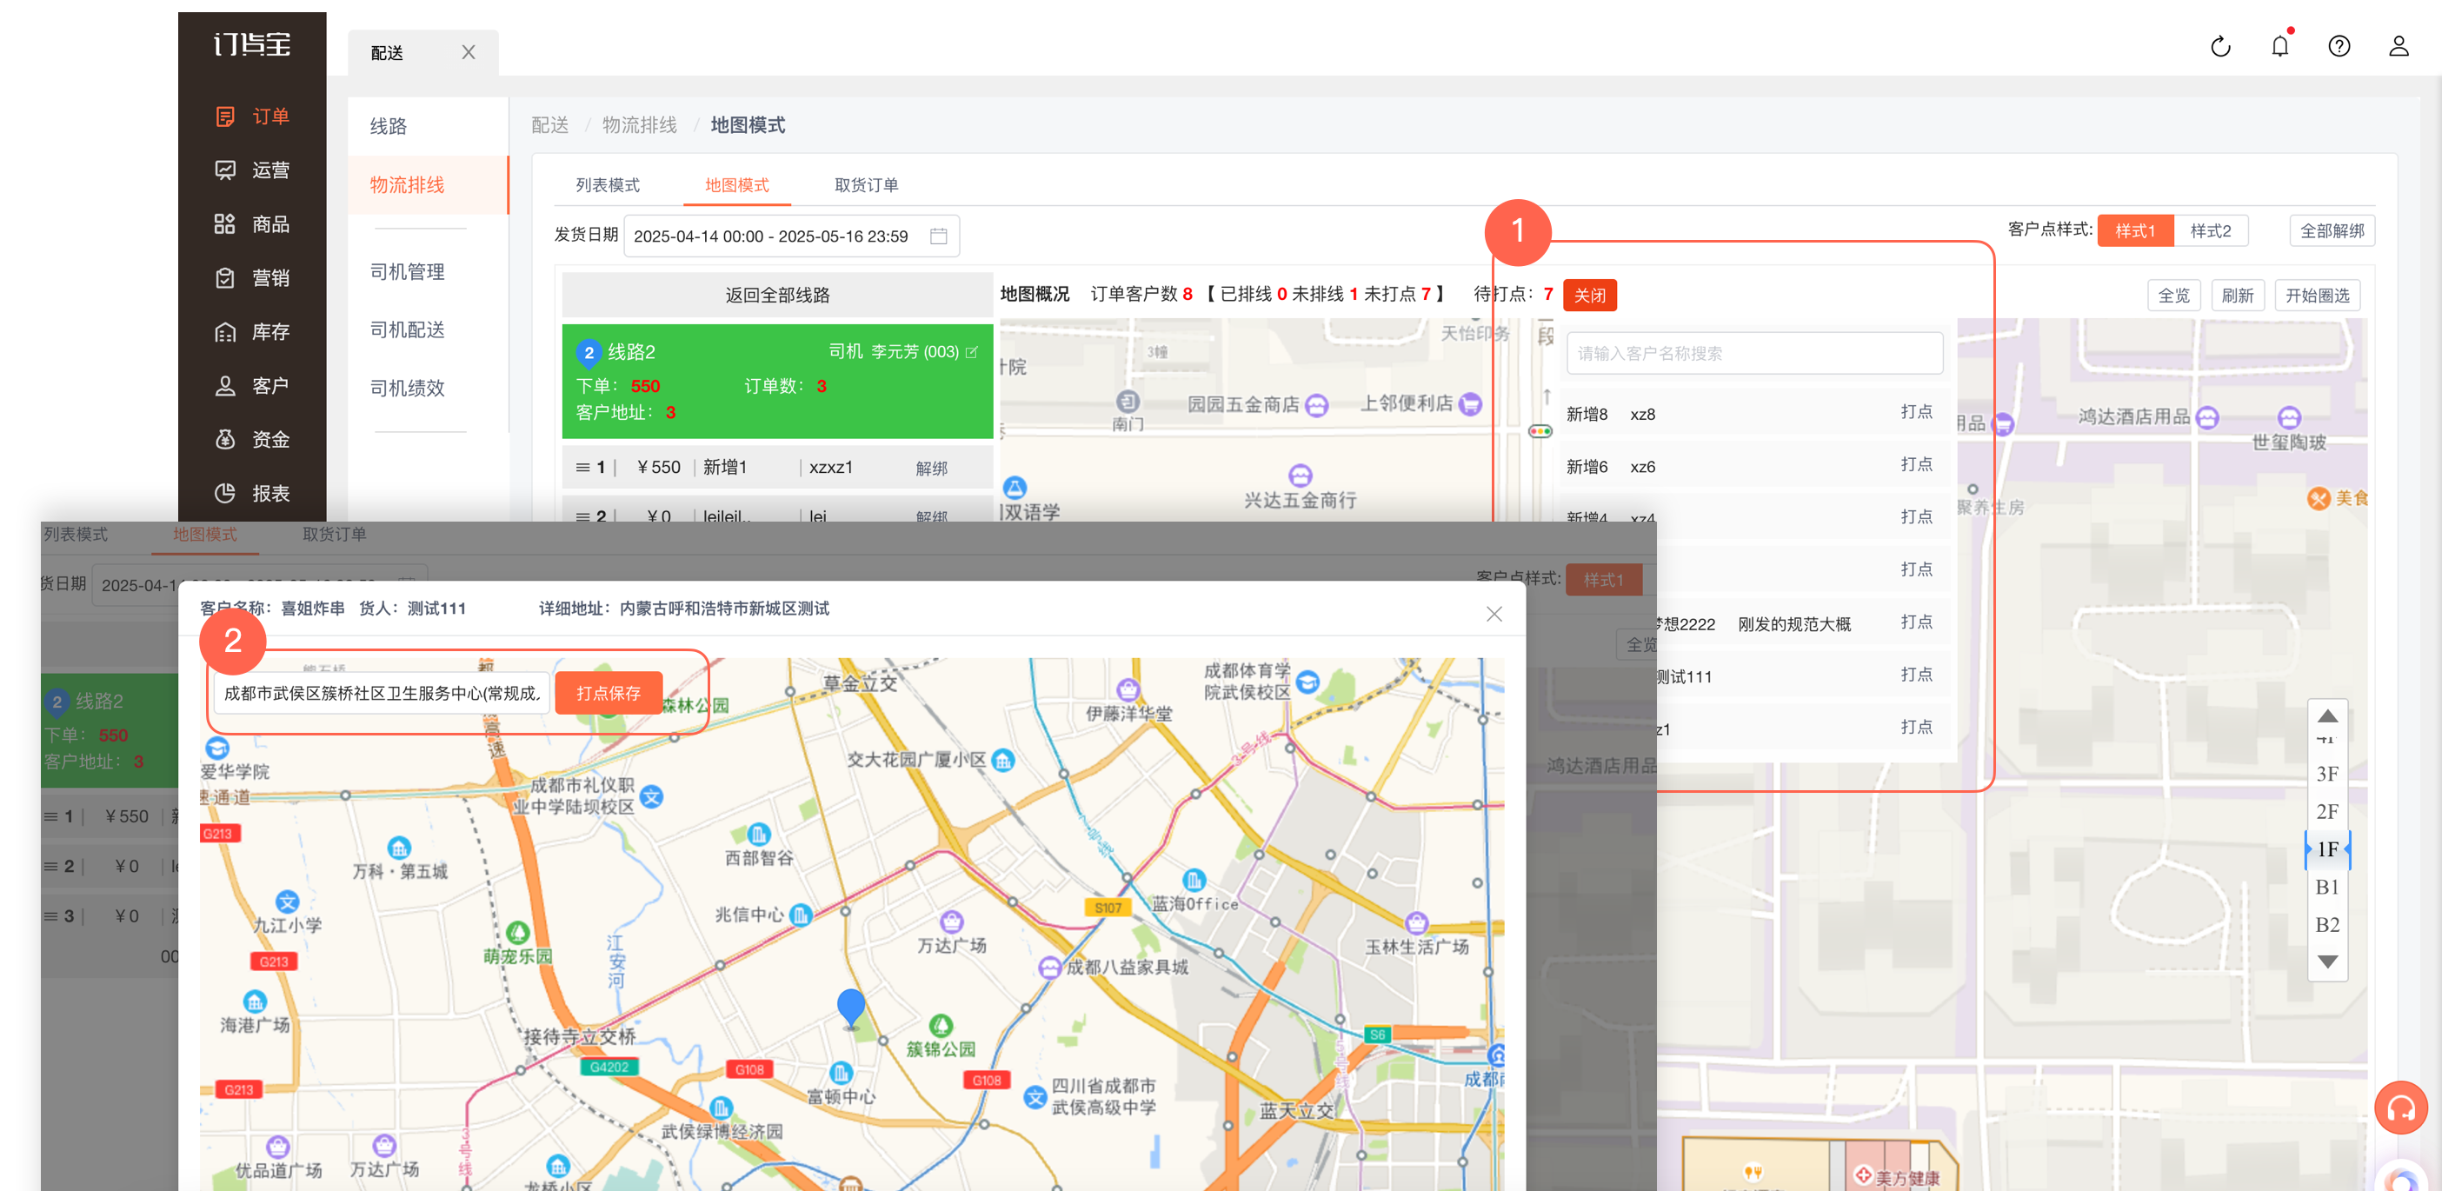This screenshot has height=1191, width=2455.
Task: Select customer point style 样式1
Action: tap(2135, 230)
